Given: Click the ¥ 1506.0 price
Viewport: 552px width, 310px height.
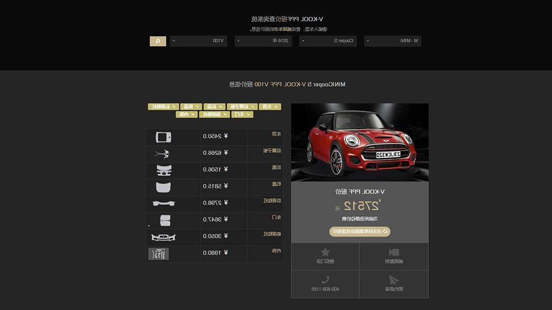Looking at the screenshot, I should tap(215, 169).
